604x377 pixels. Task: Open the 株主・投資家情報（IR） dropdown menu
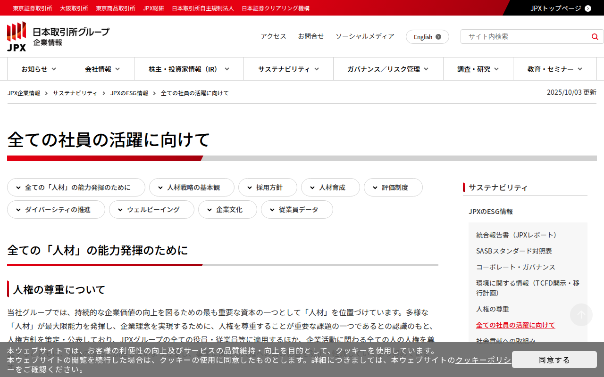click(x=189, y=69)
